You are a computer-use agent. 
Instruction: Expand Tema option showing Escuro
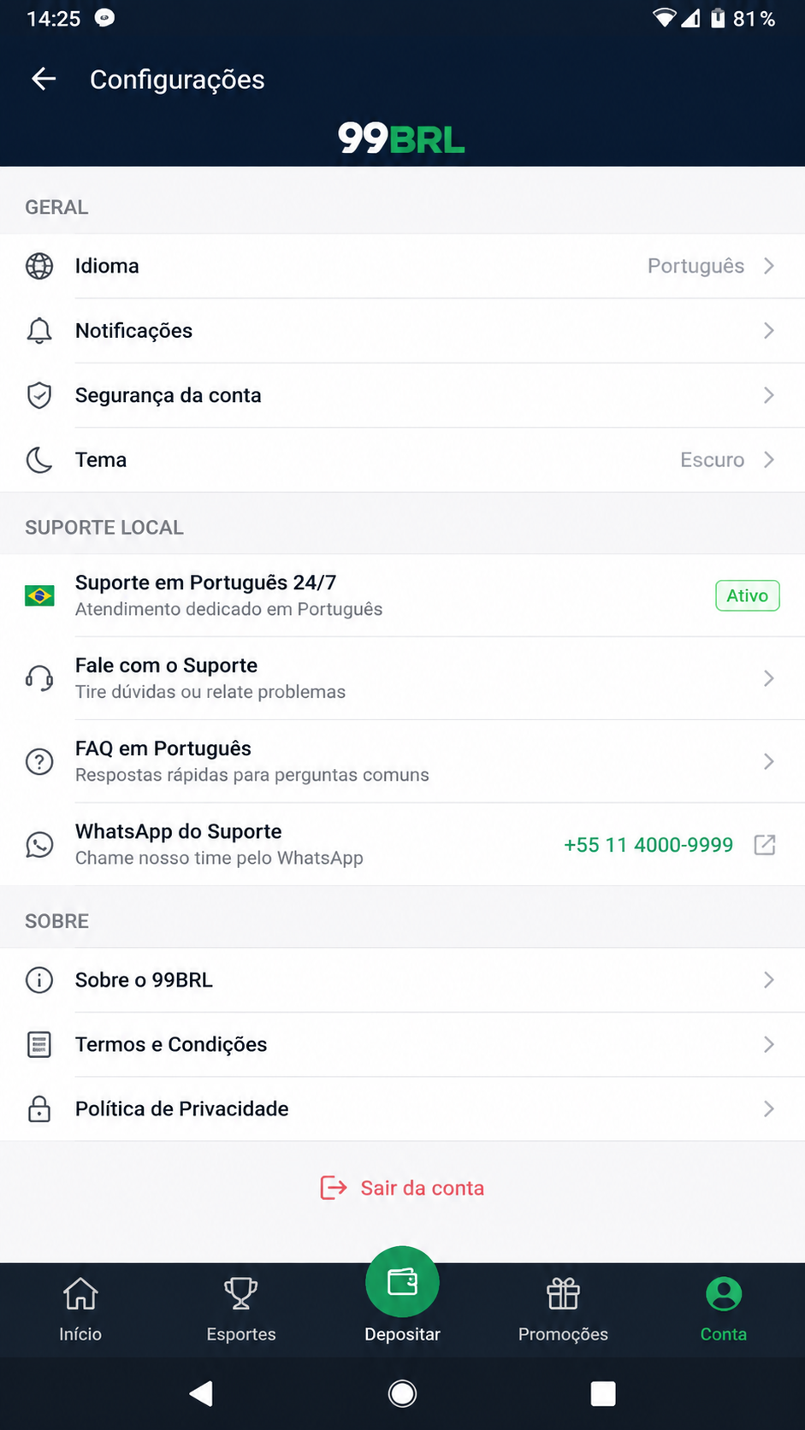(402, 460)
